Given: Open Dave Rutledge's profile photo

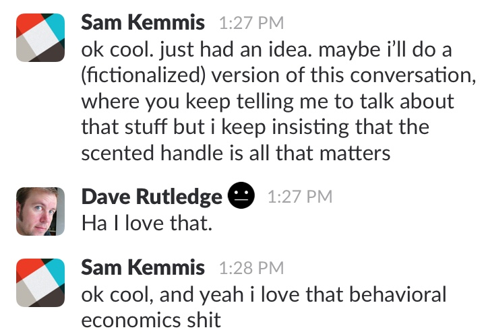Looking at the screenshot, I should pos(40,211).
